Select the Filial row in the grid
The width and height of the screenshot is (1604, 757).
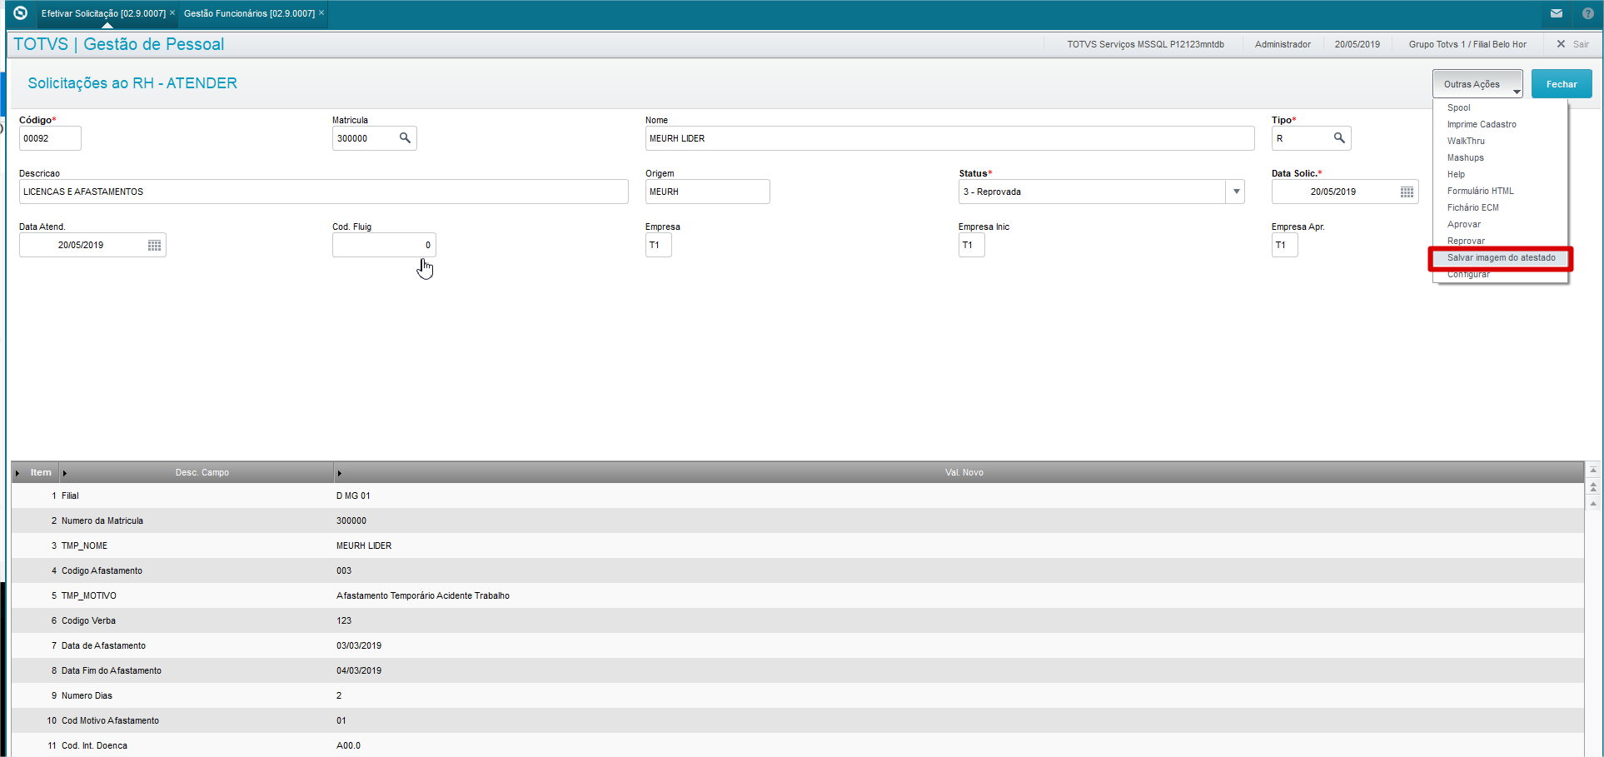click(x=798, y=496)
